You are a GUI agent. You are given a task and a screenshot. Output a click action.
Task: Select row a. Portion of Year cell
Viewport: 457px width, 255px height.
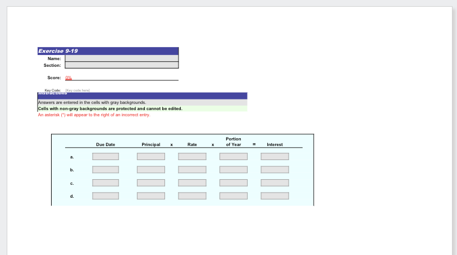(x=234, y=157)
